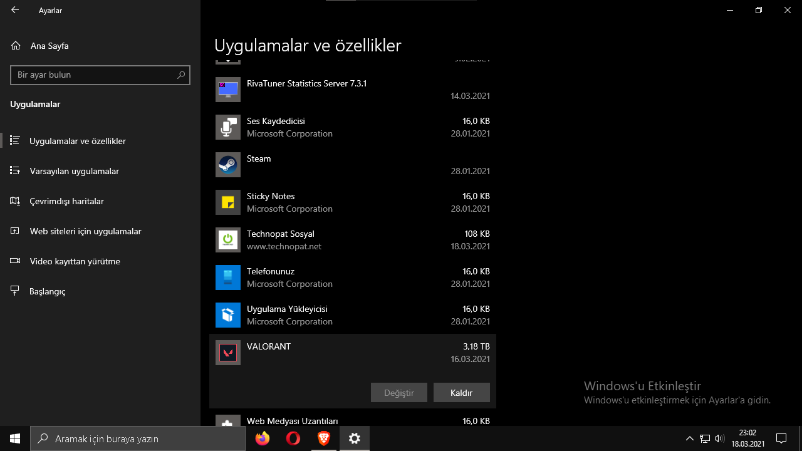This screenshot has width=802, height=451.
Task: Select the Telefonunuz entry
Action: coord(353,277)
